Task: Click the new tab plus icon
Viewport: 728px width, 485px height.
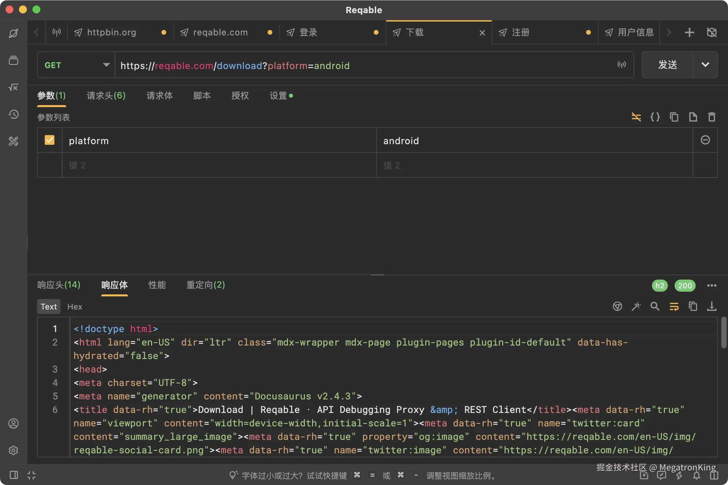Action: click(x=689, y=32)
